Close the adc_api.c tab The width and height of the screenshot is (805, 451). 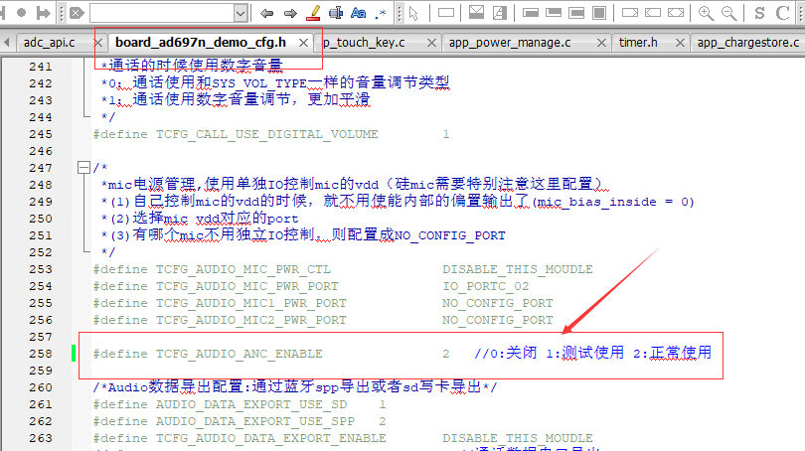pyautogui.click(x=99, y=43)
